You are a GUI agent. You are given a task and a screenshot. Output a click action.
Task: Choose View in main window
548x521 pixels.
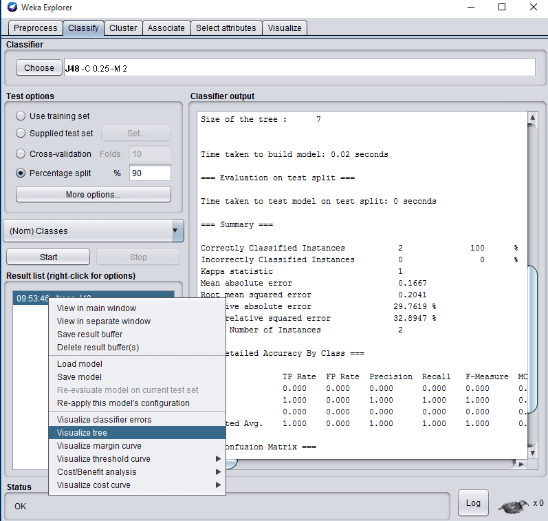click(137, 308)
